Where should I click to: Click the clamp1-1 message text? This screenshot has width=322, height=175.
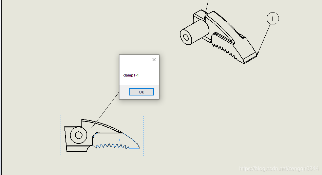[131, 75]
